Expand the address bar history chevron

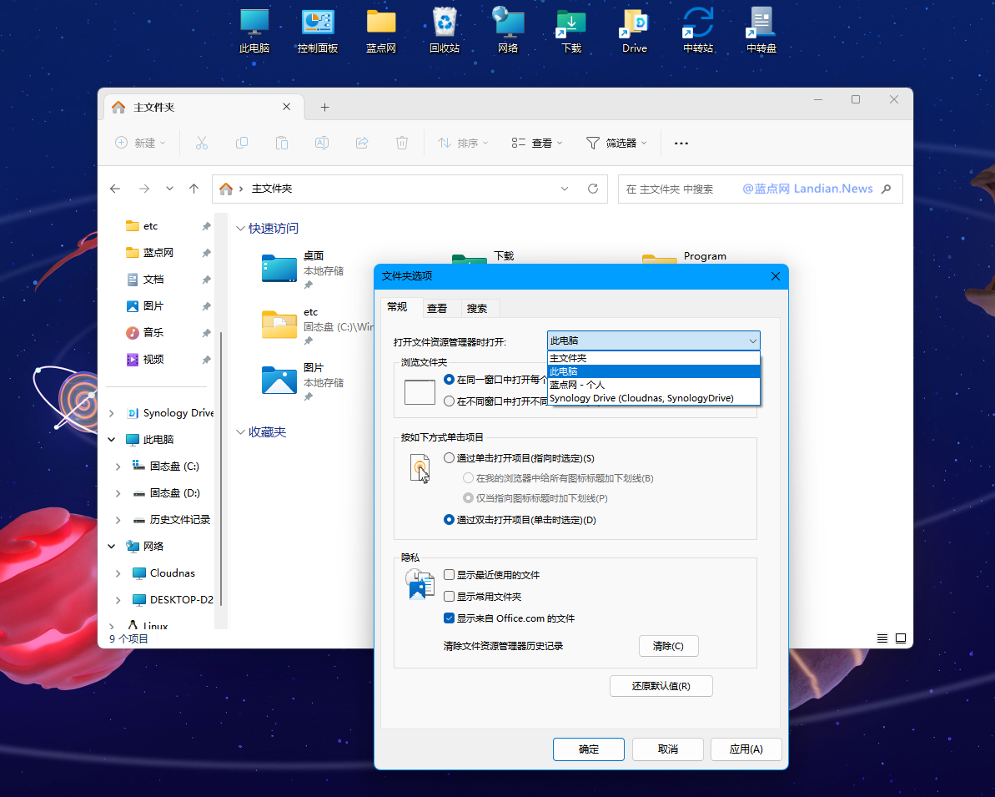coord(564,189)
